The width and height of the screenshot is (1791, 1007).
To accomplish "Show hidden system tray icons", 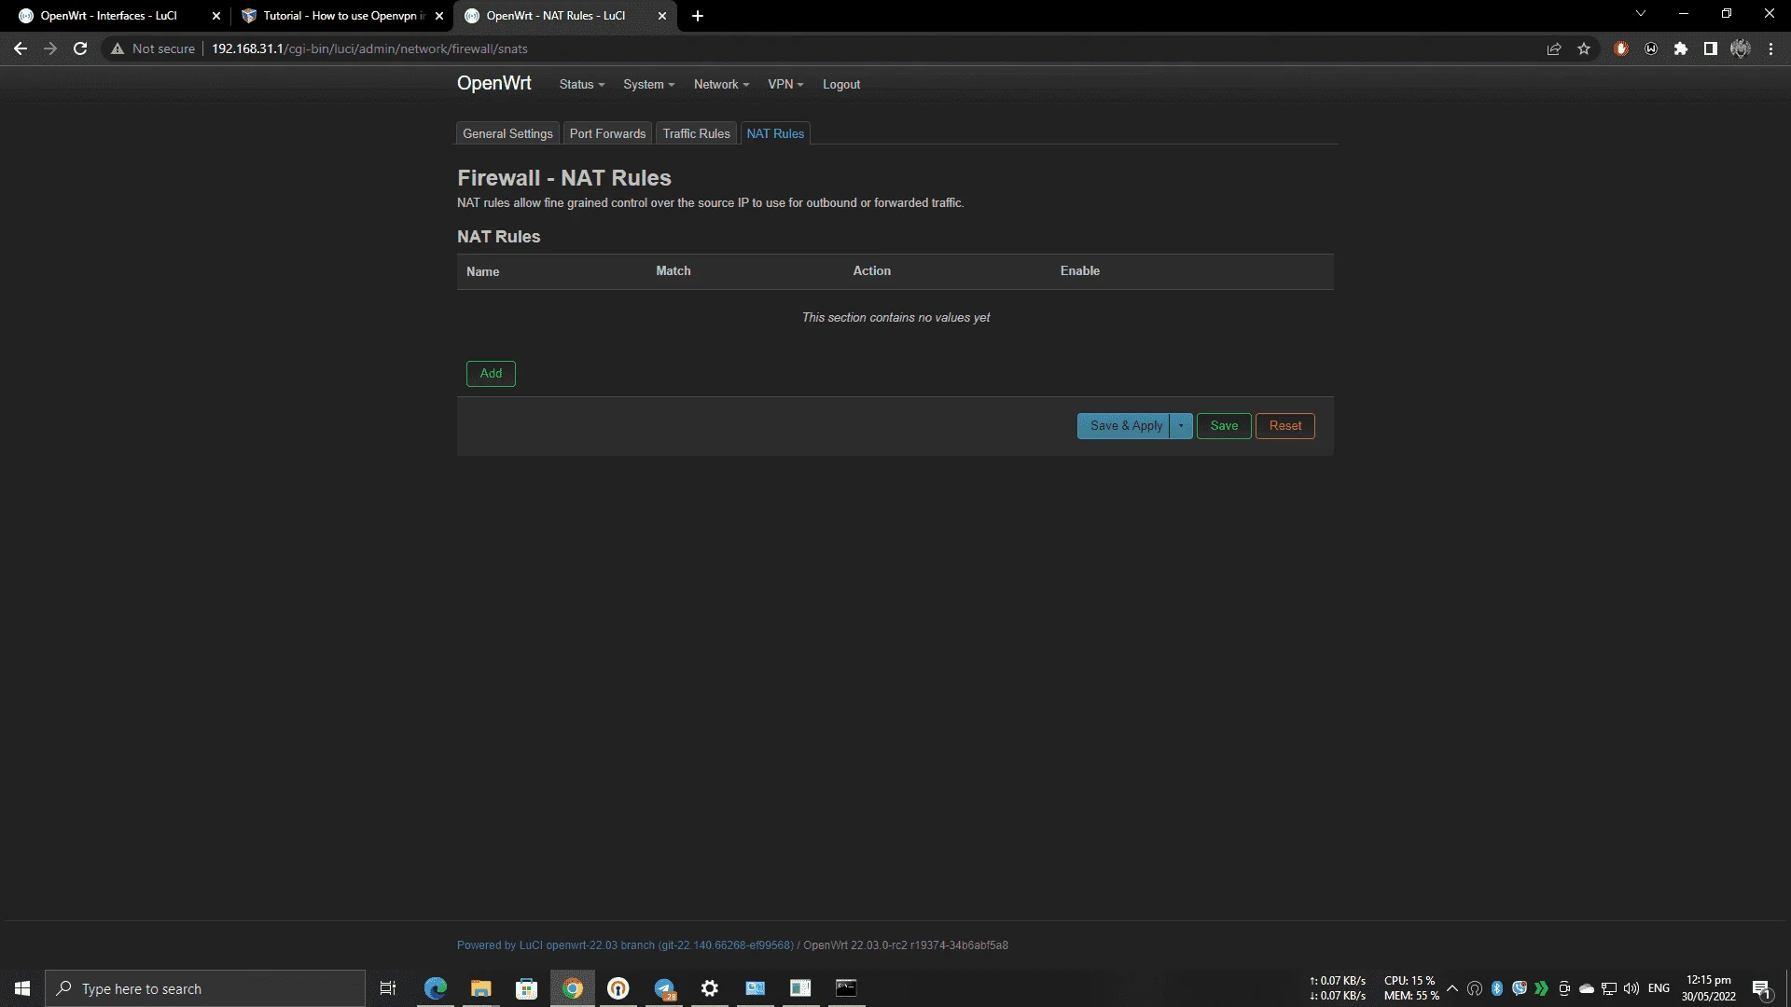I will coord(1452,988).
